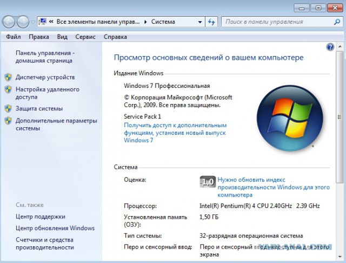Open the Файл menu
Viewport: 346px width, 263px height.
point(14,37)
